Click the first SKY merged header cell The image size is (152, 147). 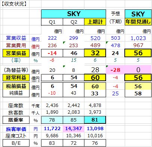click(74, 14)
